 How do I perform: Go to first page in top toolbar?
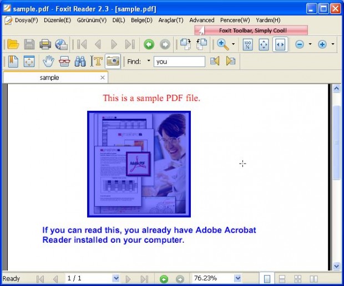pyautogui.click(x=82, y=44)
